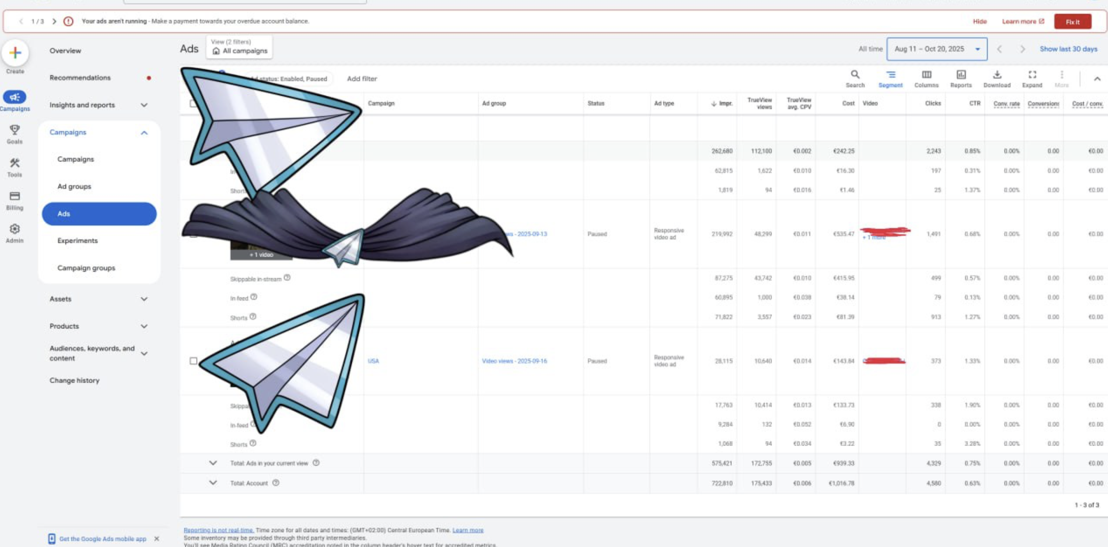The height and width of the screenshot is (547, 1108).
Task: Click Add filter field
Action: coord(362,79)
